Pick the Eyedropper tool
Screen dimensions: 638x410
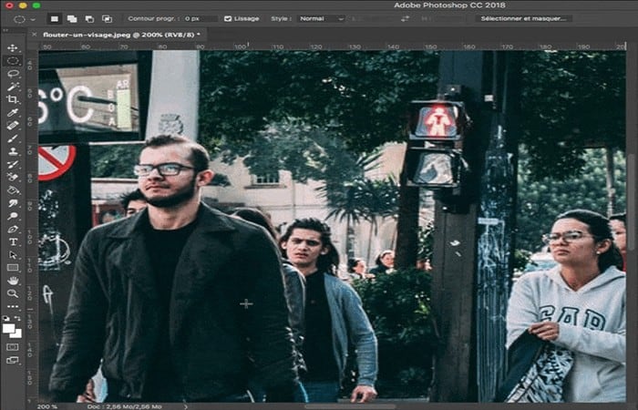click(13, 113)
